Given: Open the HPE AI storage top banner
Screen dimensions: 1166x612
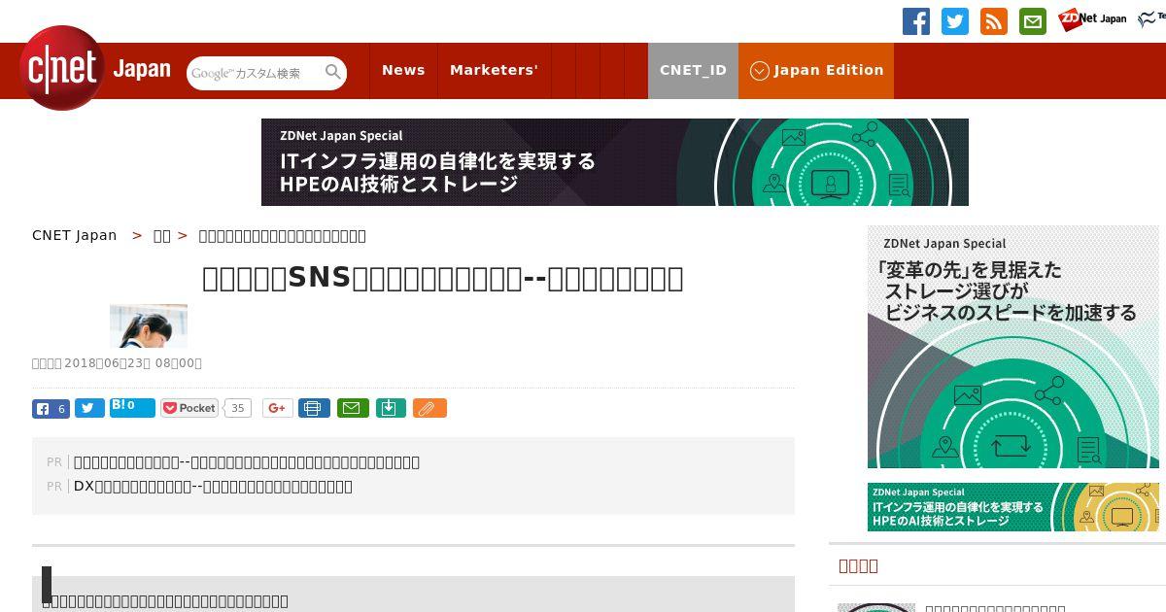Looking at the screenshot, I should [x=615, y=162].
